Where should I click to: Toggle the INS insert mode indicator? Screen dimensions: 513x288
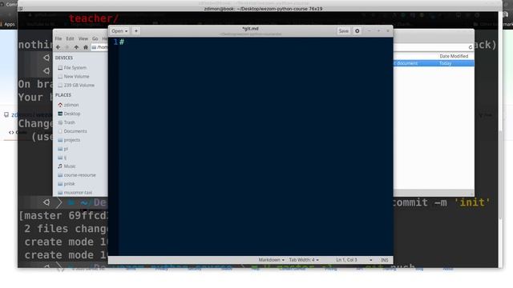385,260
